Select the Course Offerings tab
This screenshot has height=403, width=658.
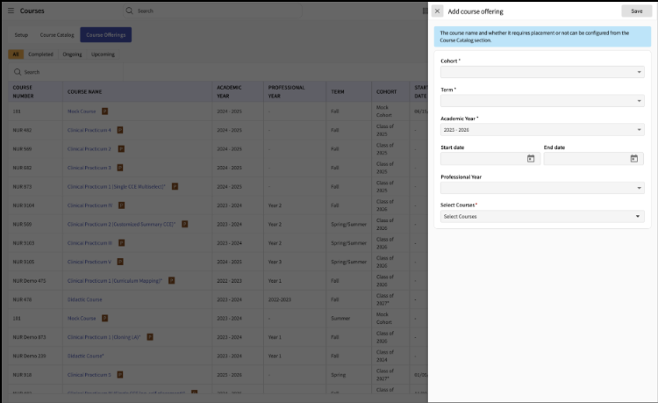click(x=106, y=35)
